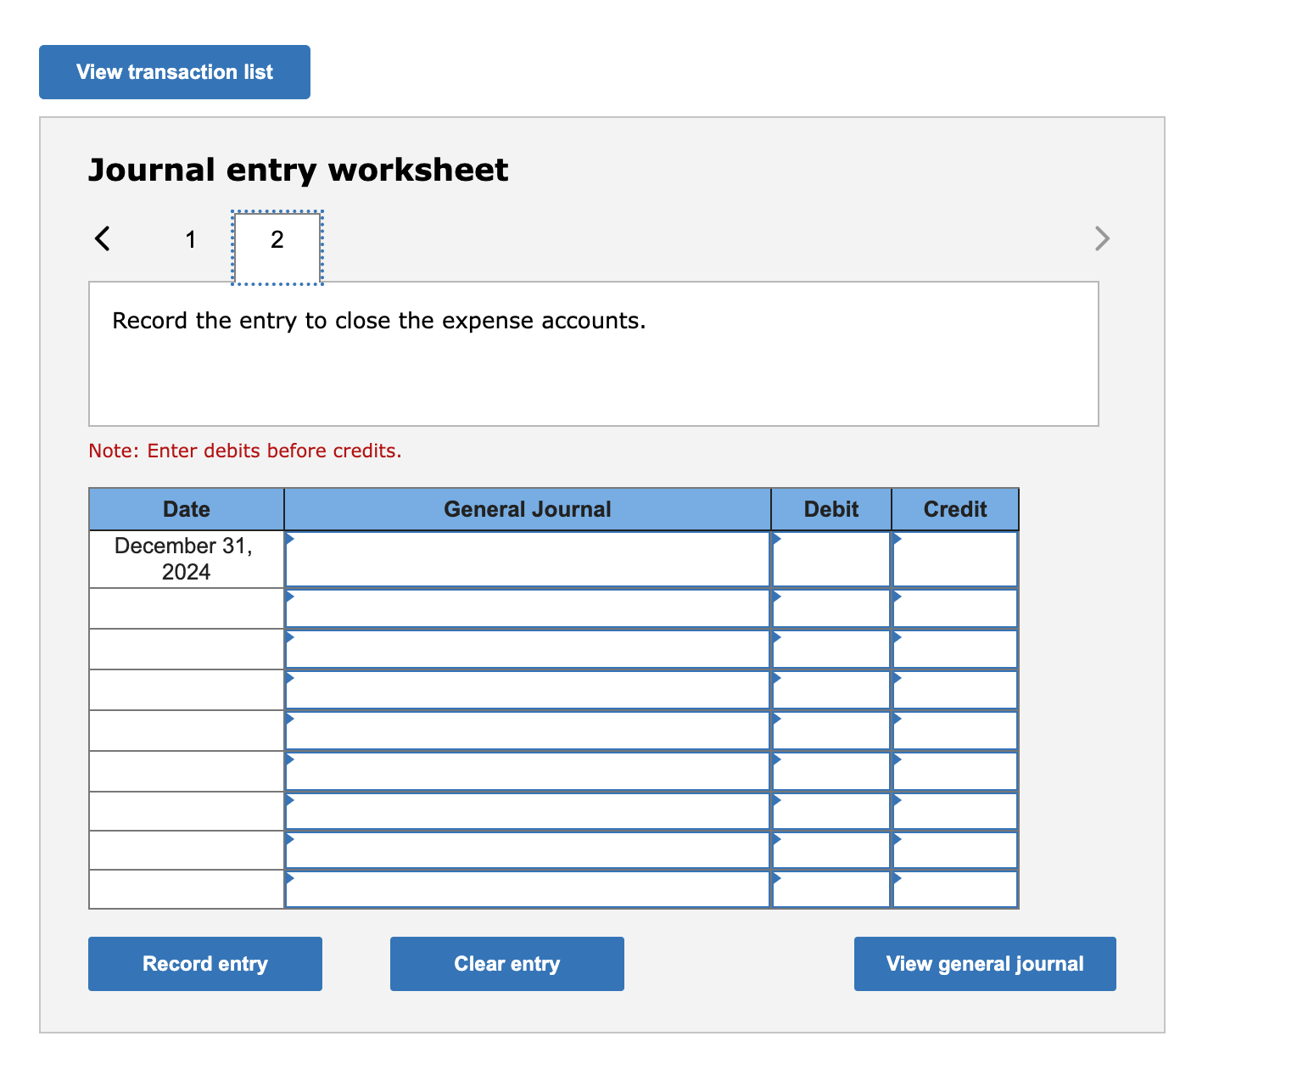The width and height of the screenshot is (1303, 1081).
Task: Expand the Credit dropdown in the third row
Action: click(898, 639)
